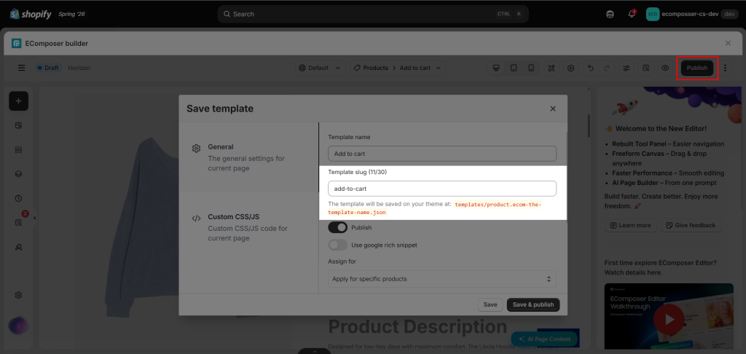Click the template path code text
Screen dimensions: 746x354
434,208
